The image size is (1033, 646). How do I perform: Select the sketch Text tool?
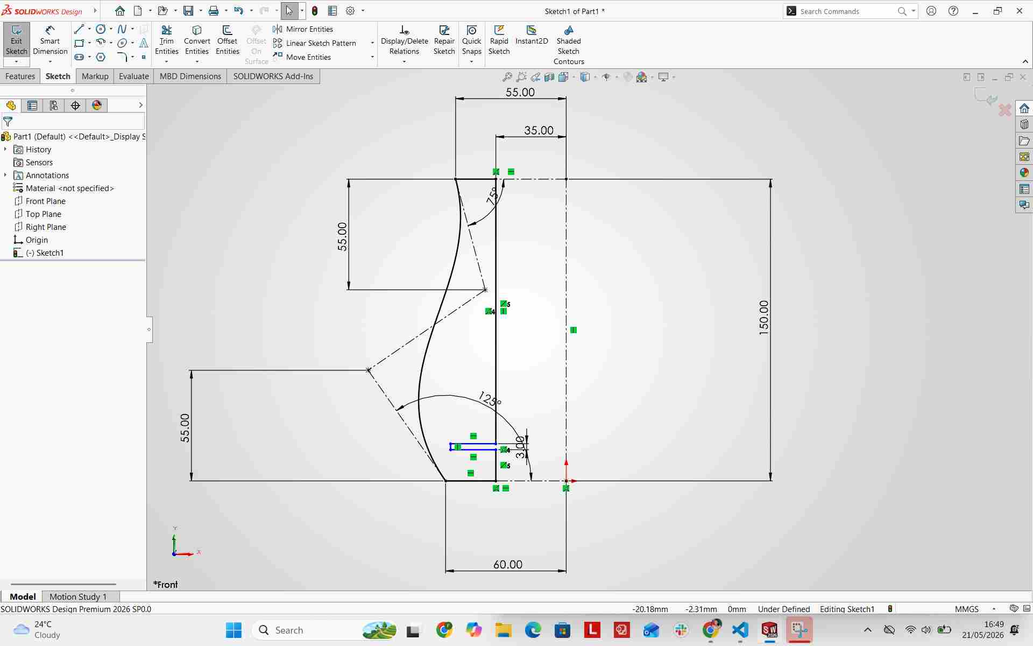click(144, 43)
